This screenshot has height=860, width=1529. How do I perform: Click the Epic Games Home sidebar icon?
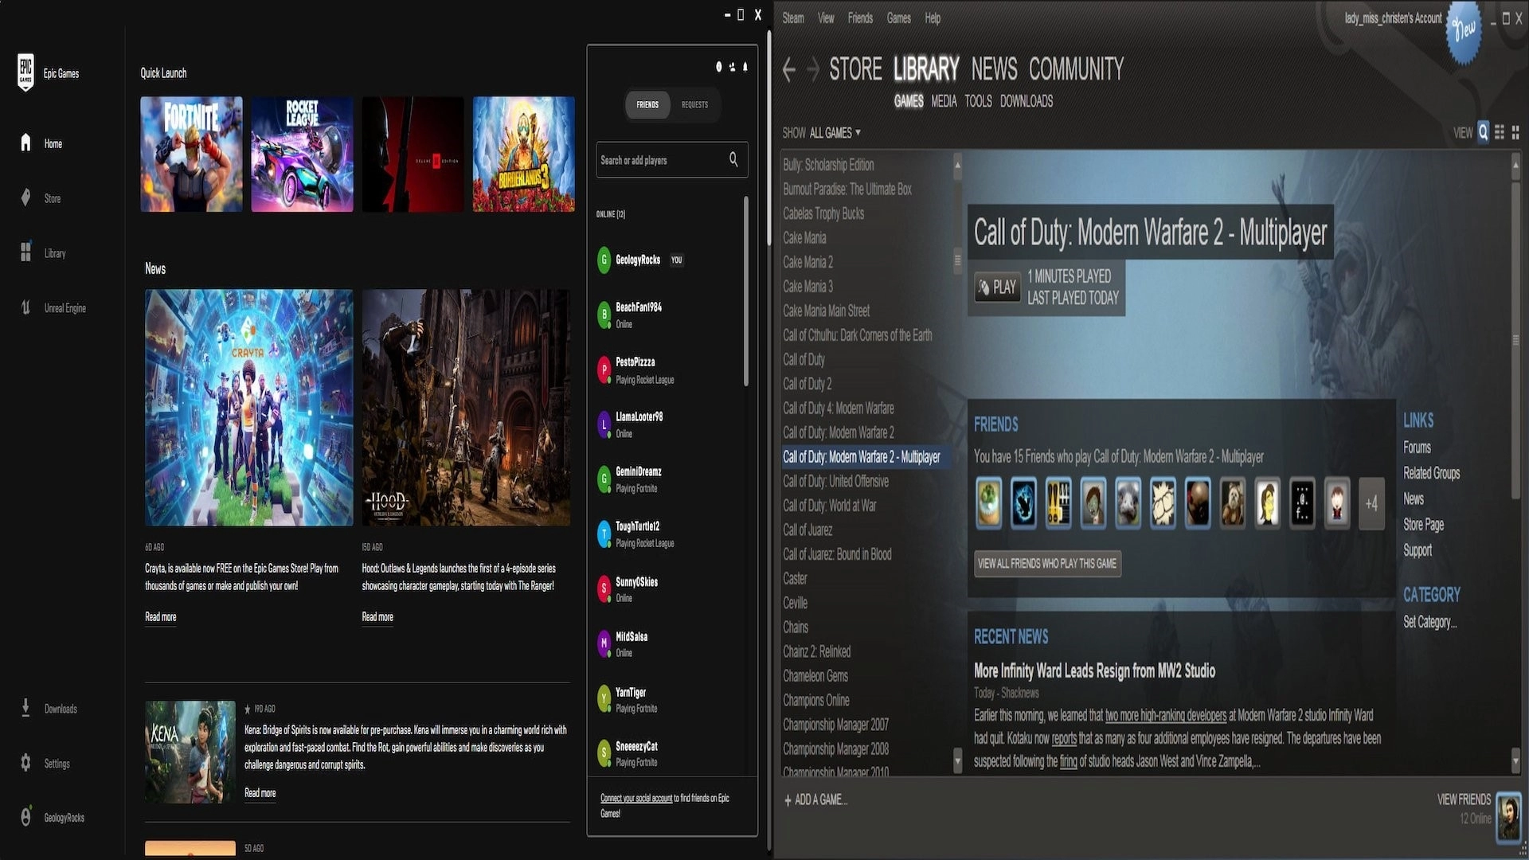25,144
